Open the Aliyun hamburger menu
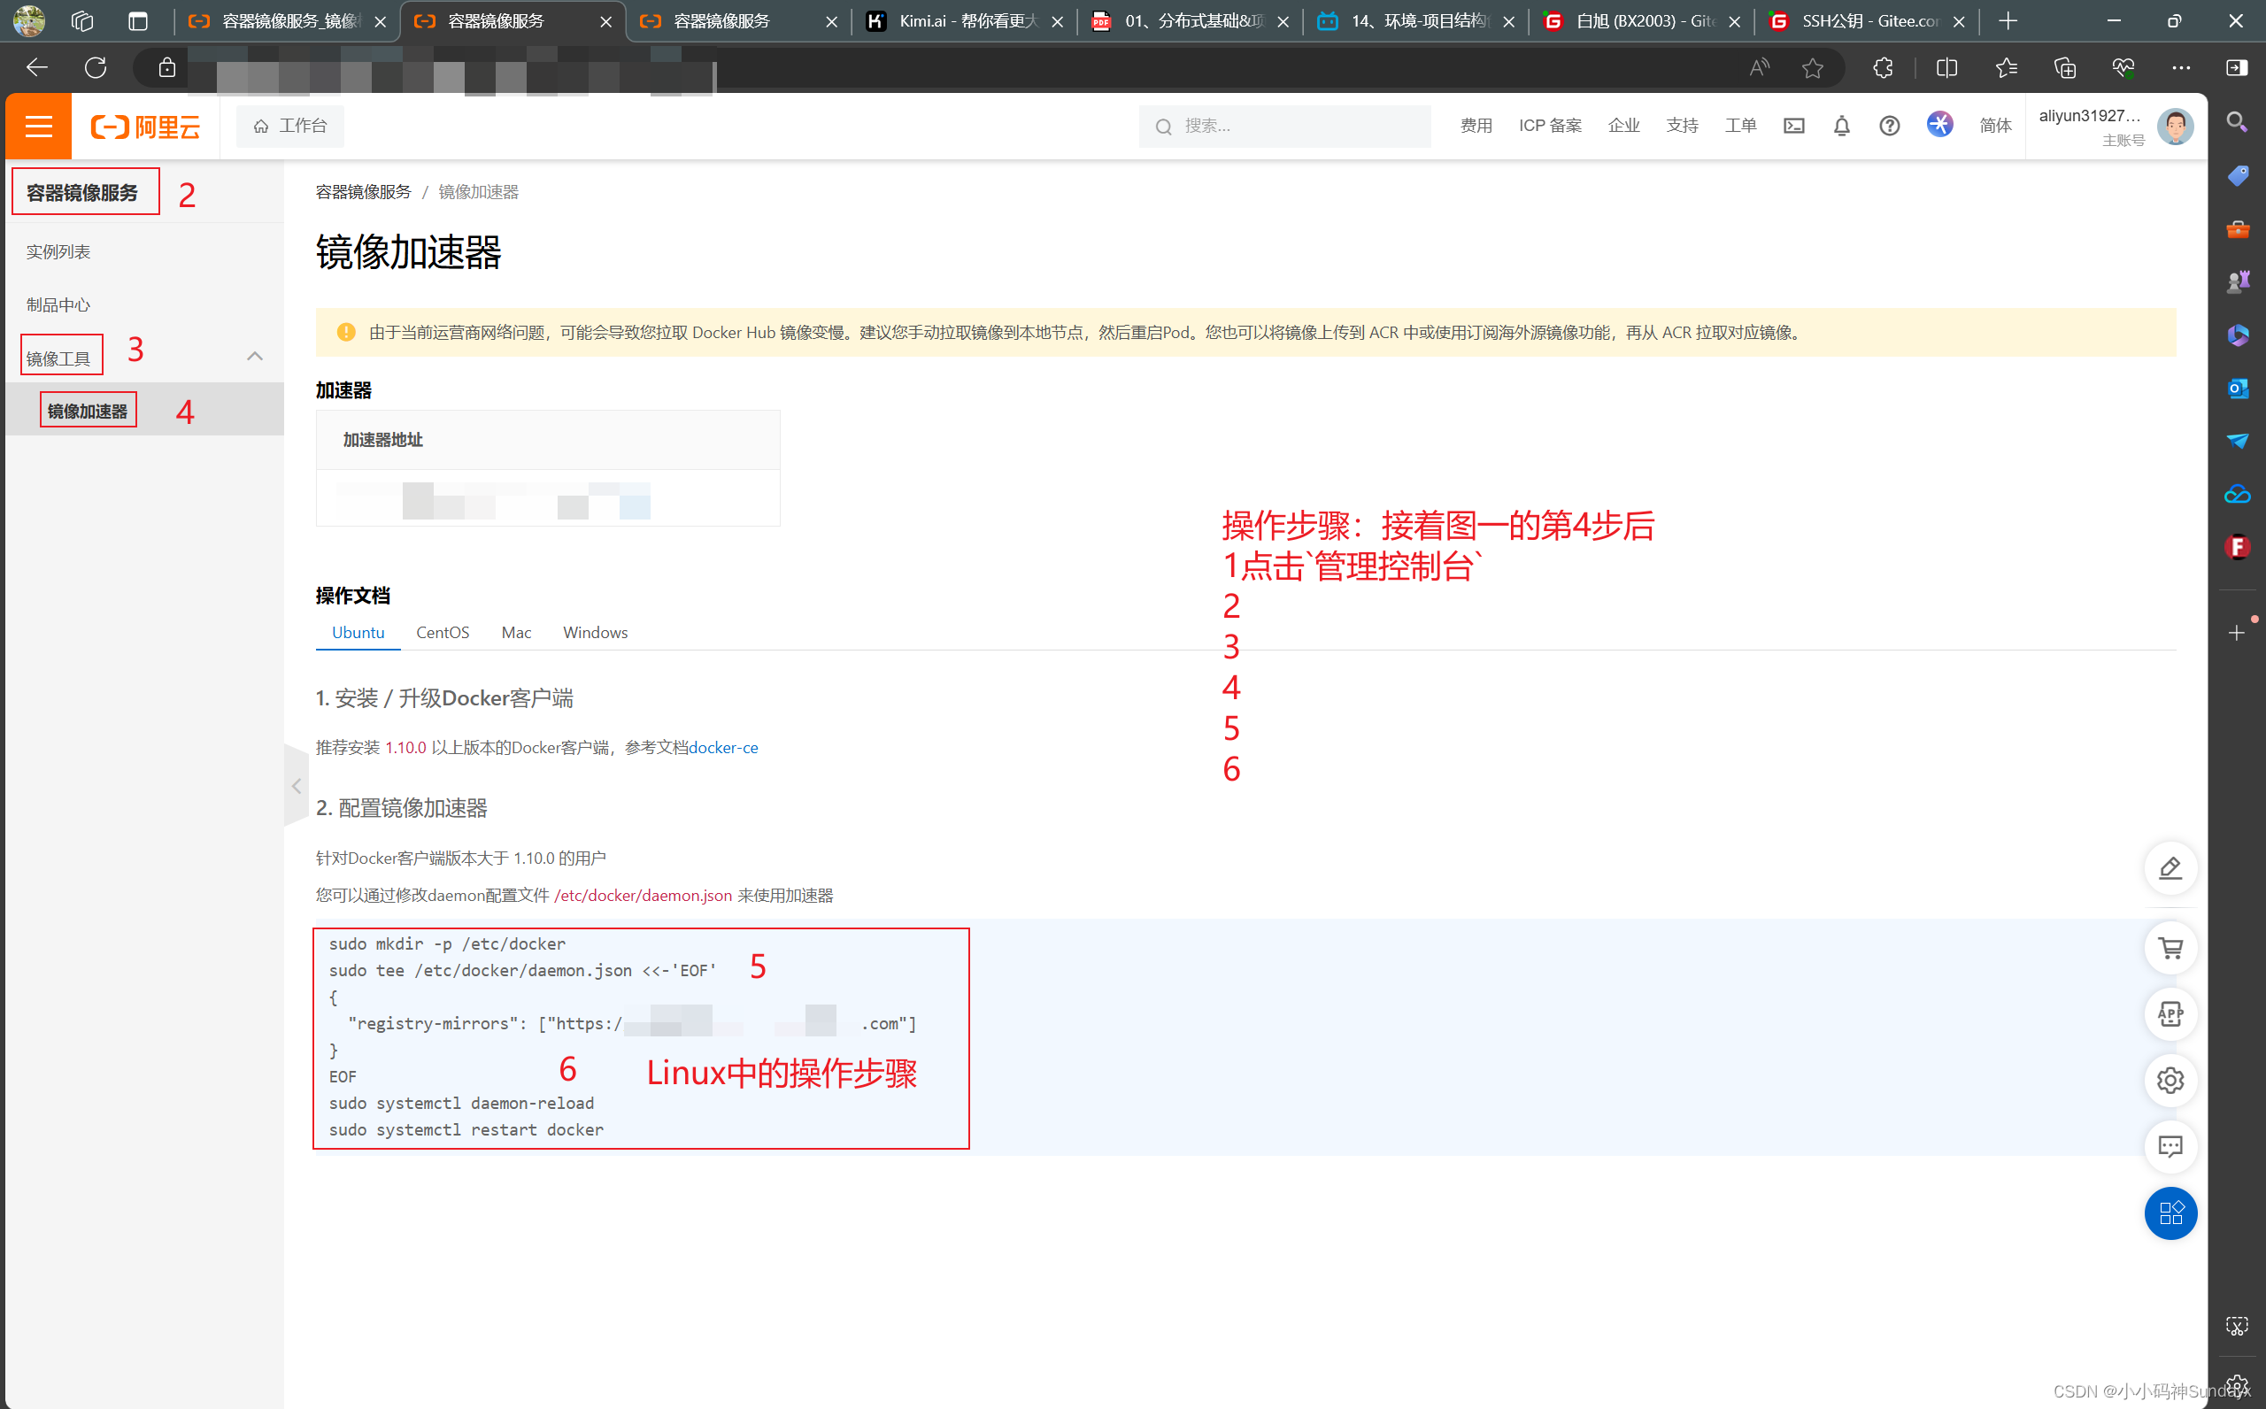The image size is (2266, 1409). [38, 126]
